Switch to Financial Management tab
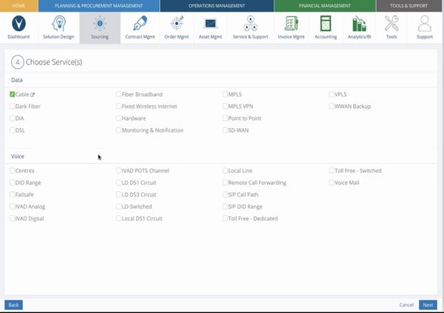This screenshot has width=444, height=313. [x=325, y=6]
